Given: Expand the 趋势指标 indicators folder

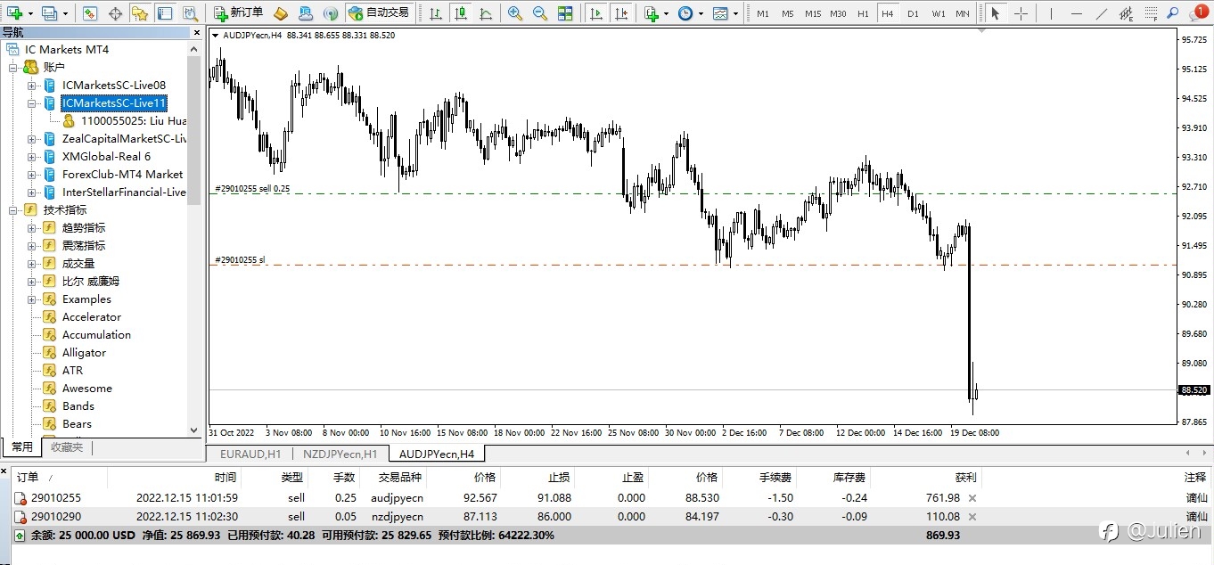Looking at the screenshot, I should click(32, 228).
